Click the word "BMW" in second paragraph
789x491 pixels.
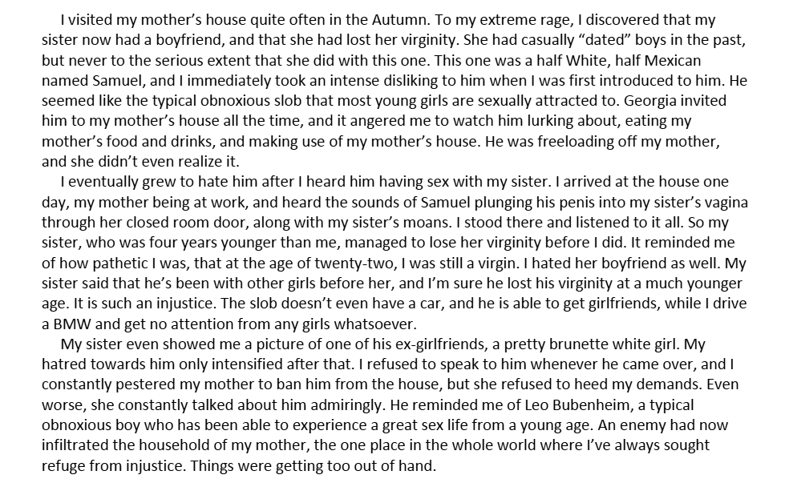coord(72,324)
